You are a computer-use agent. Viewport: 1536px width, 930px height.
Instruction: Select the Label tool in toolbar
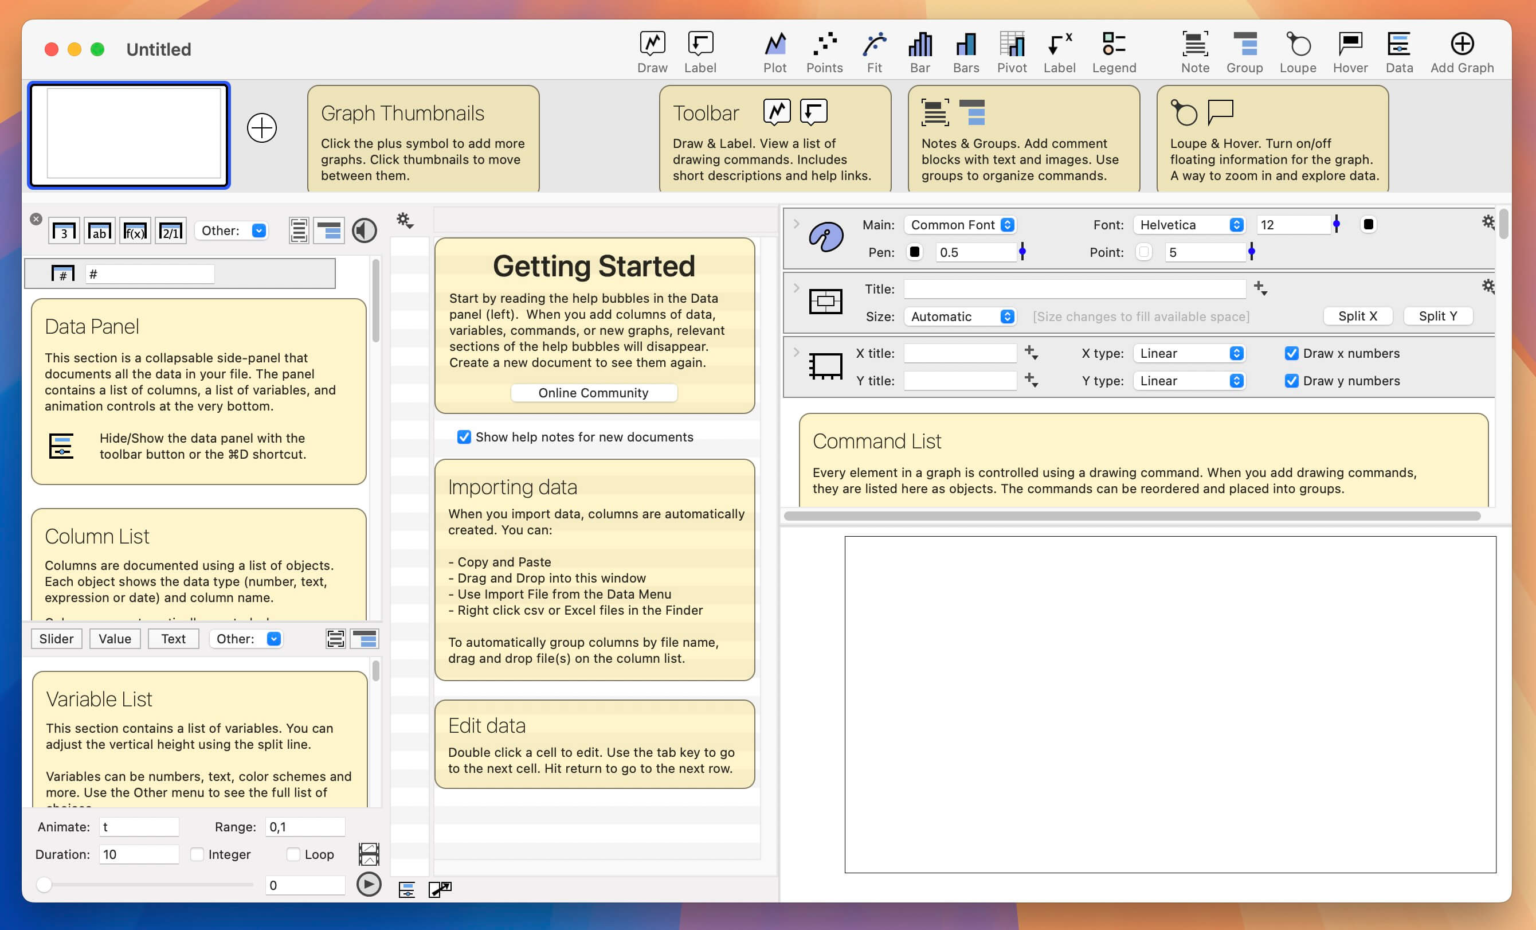[701, 49]
